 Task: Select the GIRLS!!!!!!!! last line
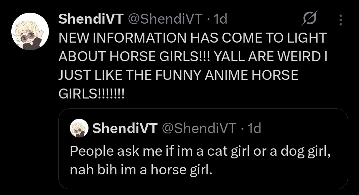91,94
